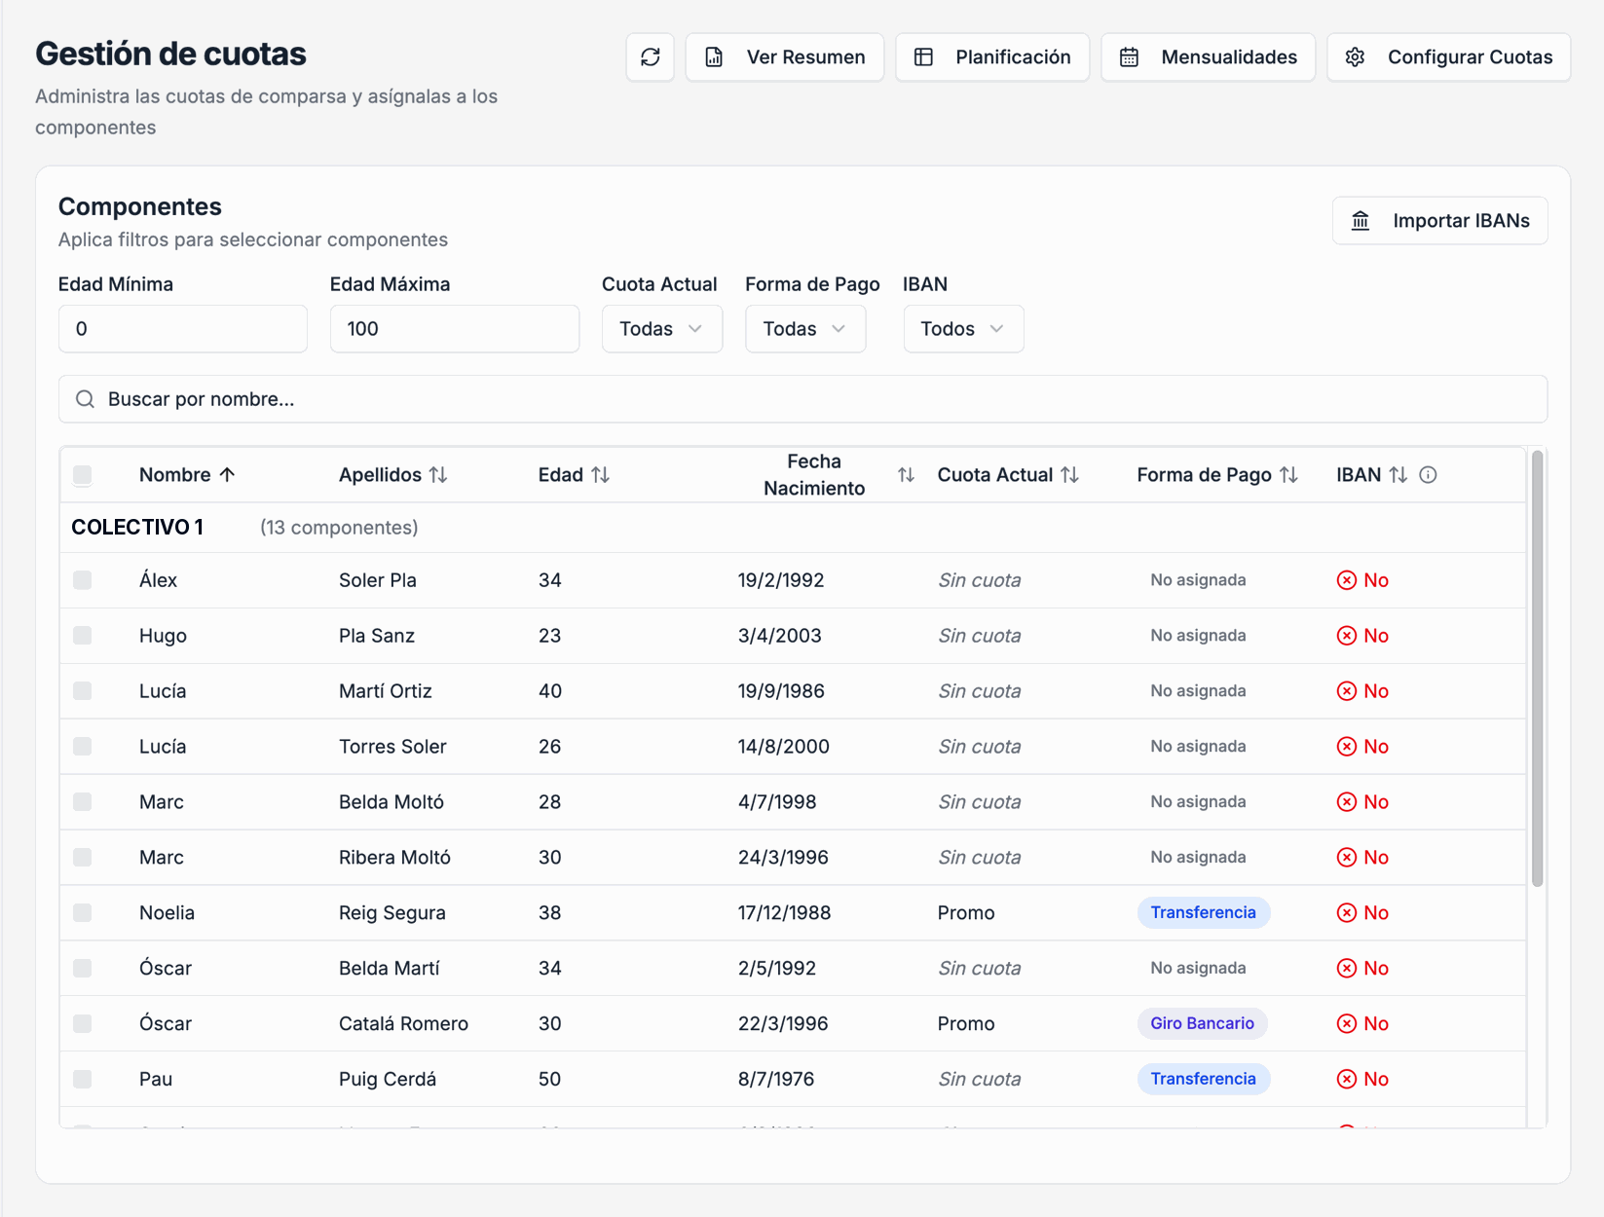Tick the checkbox for Lucía Martí Ortiz
Image resolution: width=1604 pixels, height=1217 pixels.
click(x=83, y=691)
